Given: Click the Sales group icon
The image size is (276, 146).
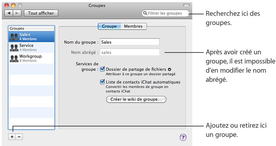Looking at the screenshot, I should pyautogui.click(x=14, y=37).
